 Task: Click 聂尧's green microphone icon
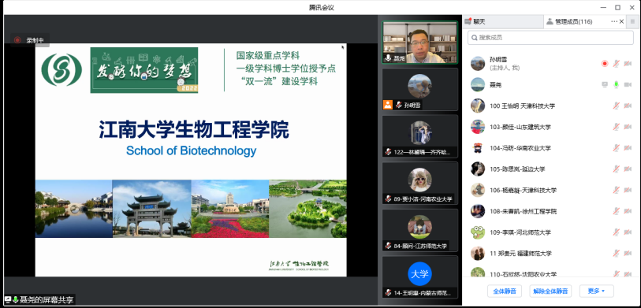616,84
